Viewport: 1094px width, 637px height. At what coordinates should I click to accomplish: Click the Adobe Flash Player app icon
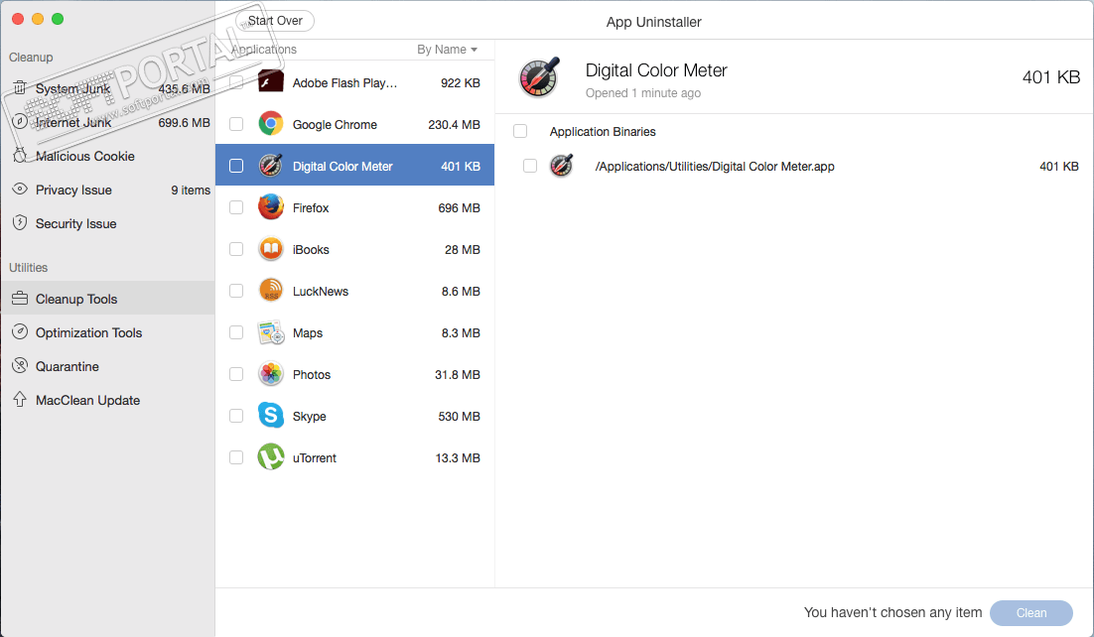pos(271,82)
